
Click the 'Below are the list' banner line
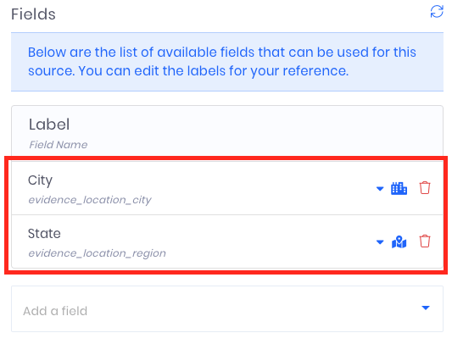click(221, 53)
